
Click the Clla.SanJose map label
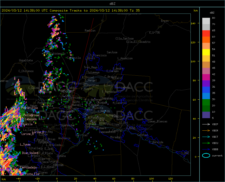pos(124,39)
